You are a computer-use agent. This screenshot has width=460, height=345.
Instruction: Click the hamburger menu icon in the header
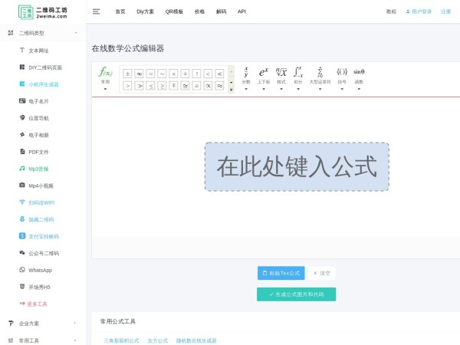pos(96,11)
